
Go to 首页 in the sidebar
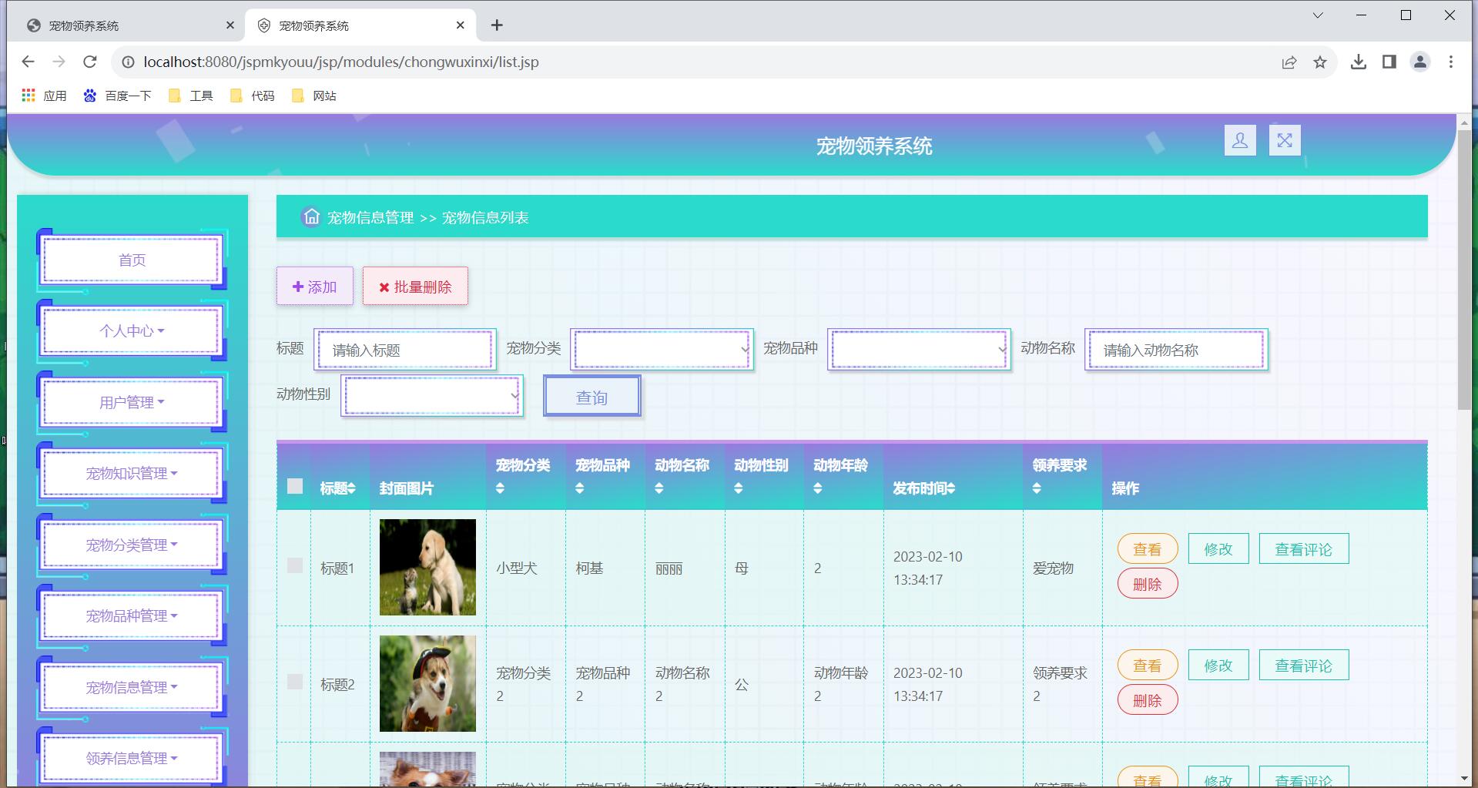pyautogui.click(x=132, y=260)
